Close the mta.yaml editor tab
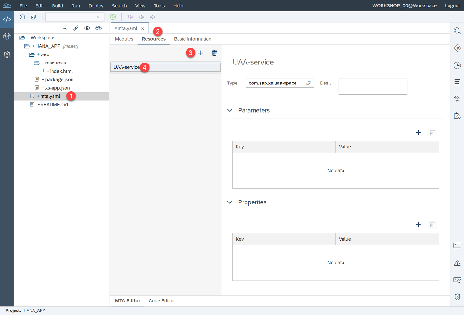This screenshot has width=464, height=315. (143, 29)
